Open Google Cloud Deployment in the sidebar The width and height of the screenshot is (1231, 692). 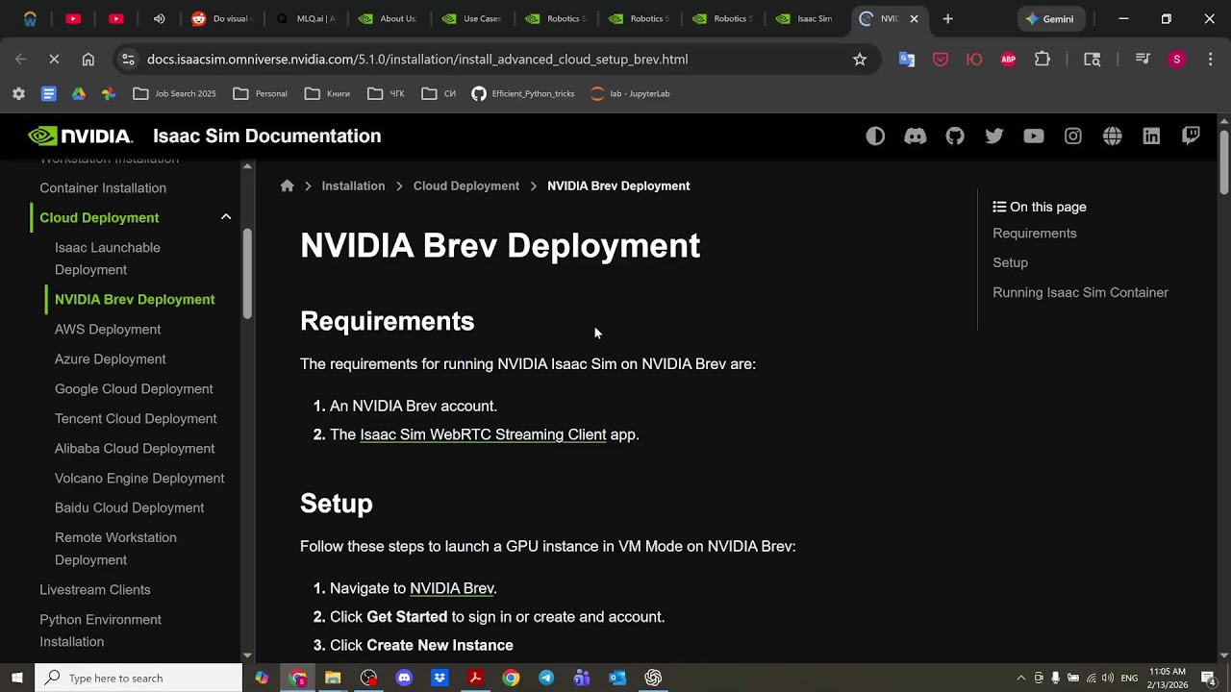click(134, 389)
